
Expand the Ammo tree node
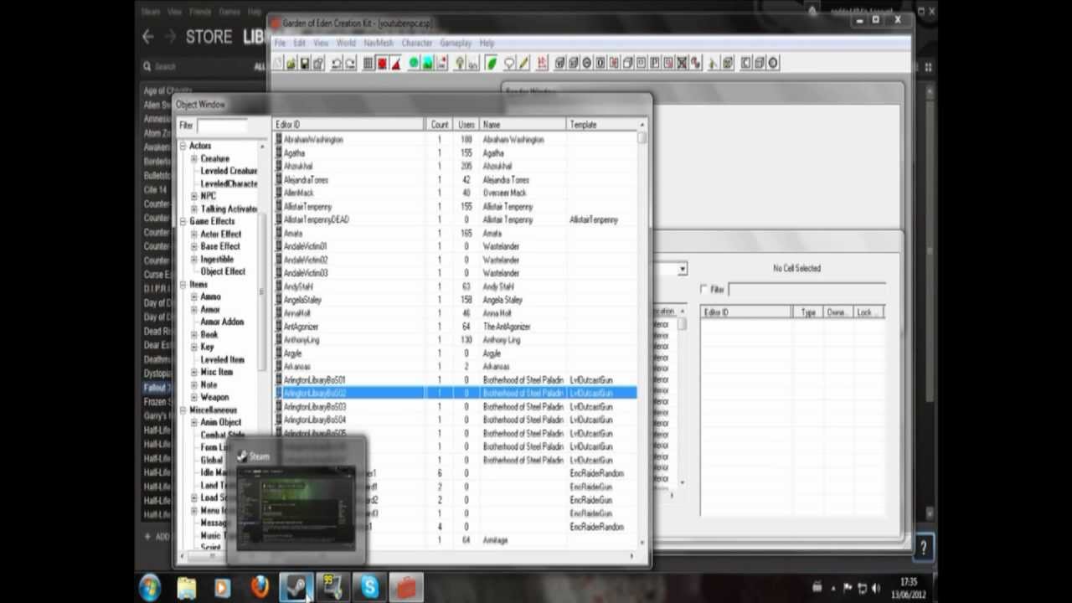point(193,296)
